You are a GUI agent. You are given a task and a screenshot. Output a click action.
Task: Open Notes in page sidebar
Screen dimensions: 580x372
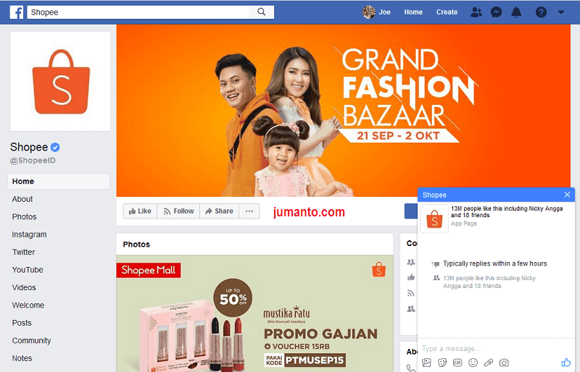(x=22, y=358)
